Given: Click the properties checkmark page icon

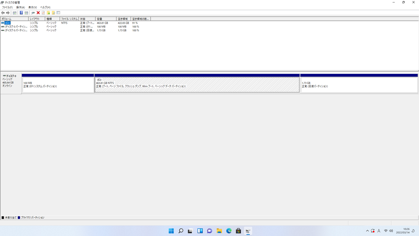Looking at the screenshot, I should coord(43,13).
